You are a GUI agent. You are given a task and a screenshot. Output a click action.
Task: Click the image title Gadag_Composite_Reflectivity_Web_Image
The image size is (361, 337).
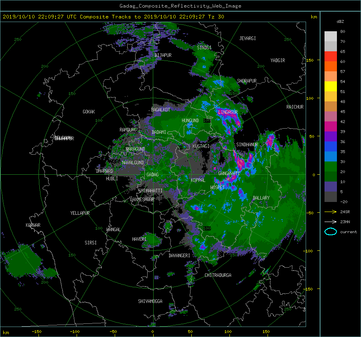click(x=180, y=6)
